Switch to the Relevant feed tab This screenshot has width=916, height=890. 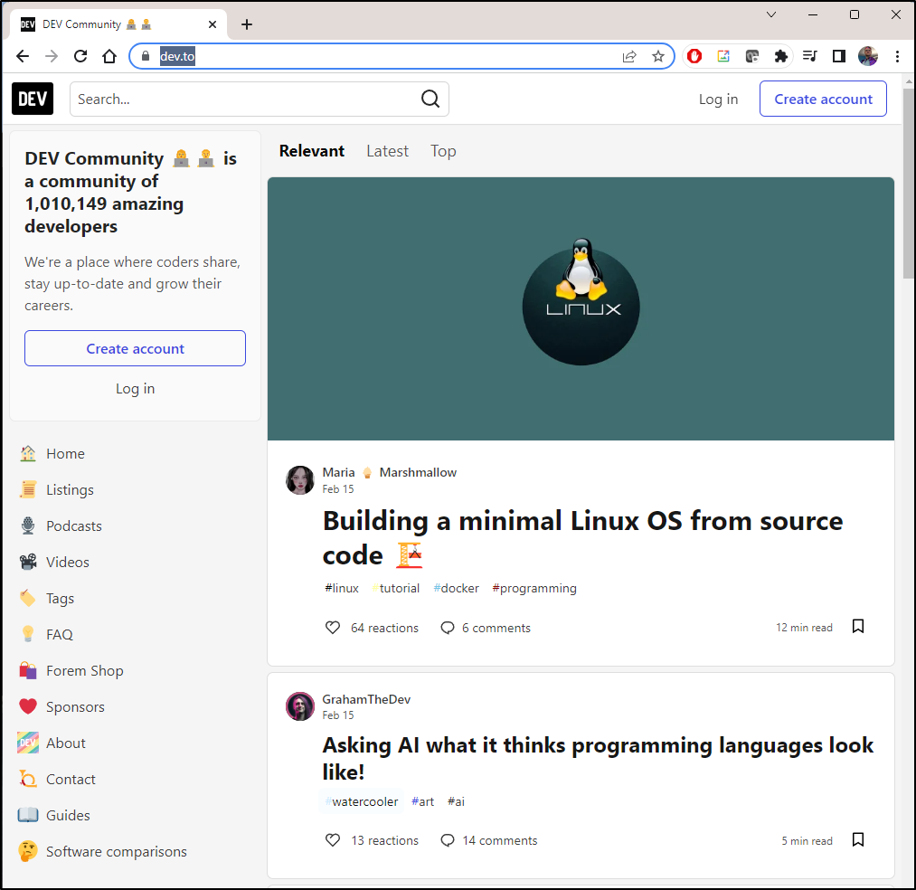coord(312,151)
